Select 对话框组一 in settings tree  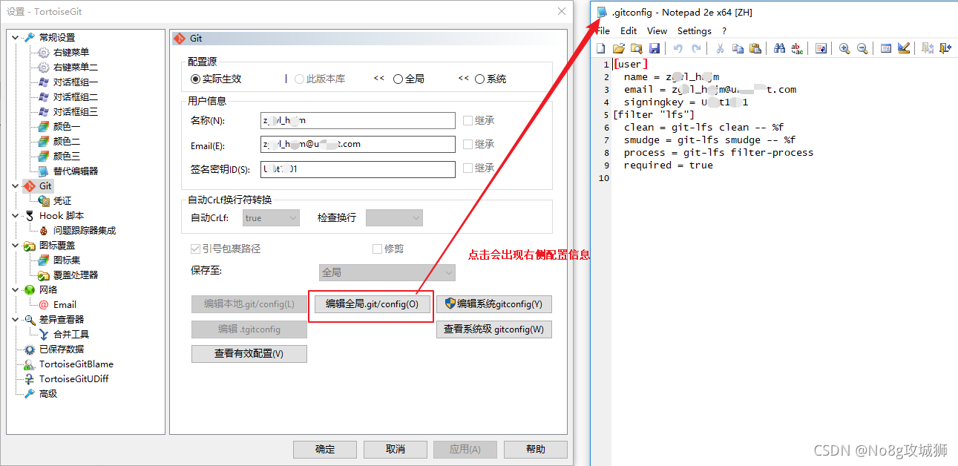click(76, 82)
